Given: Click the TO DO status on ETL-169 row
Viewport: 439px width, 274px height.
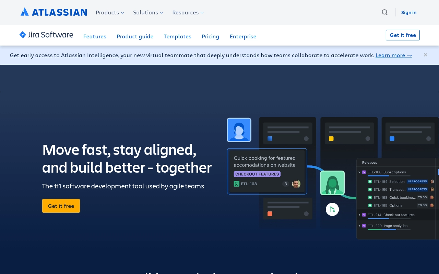Looking at the screenshot, I should pyautogui.click(x=422, y=206).
